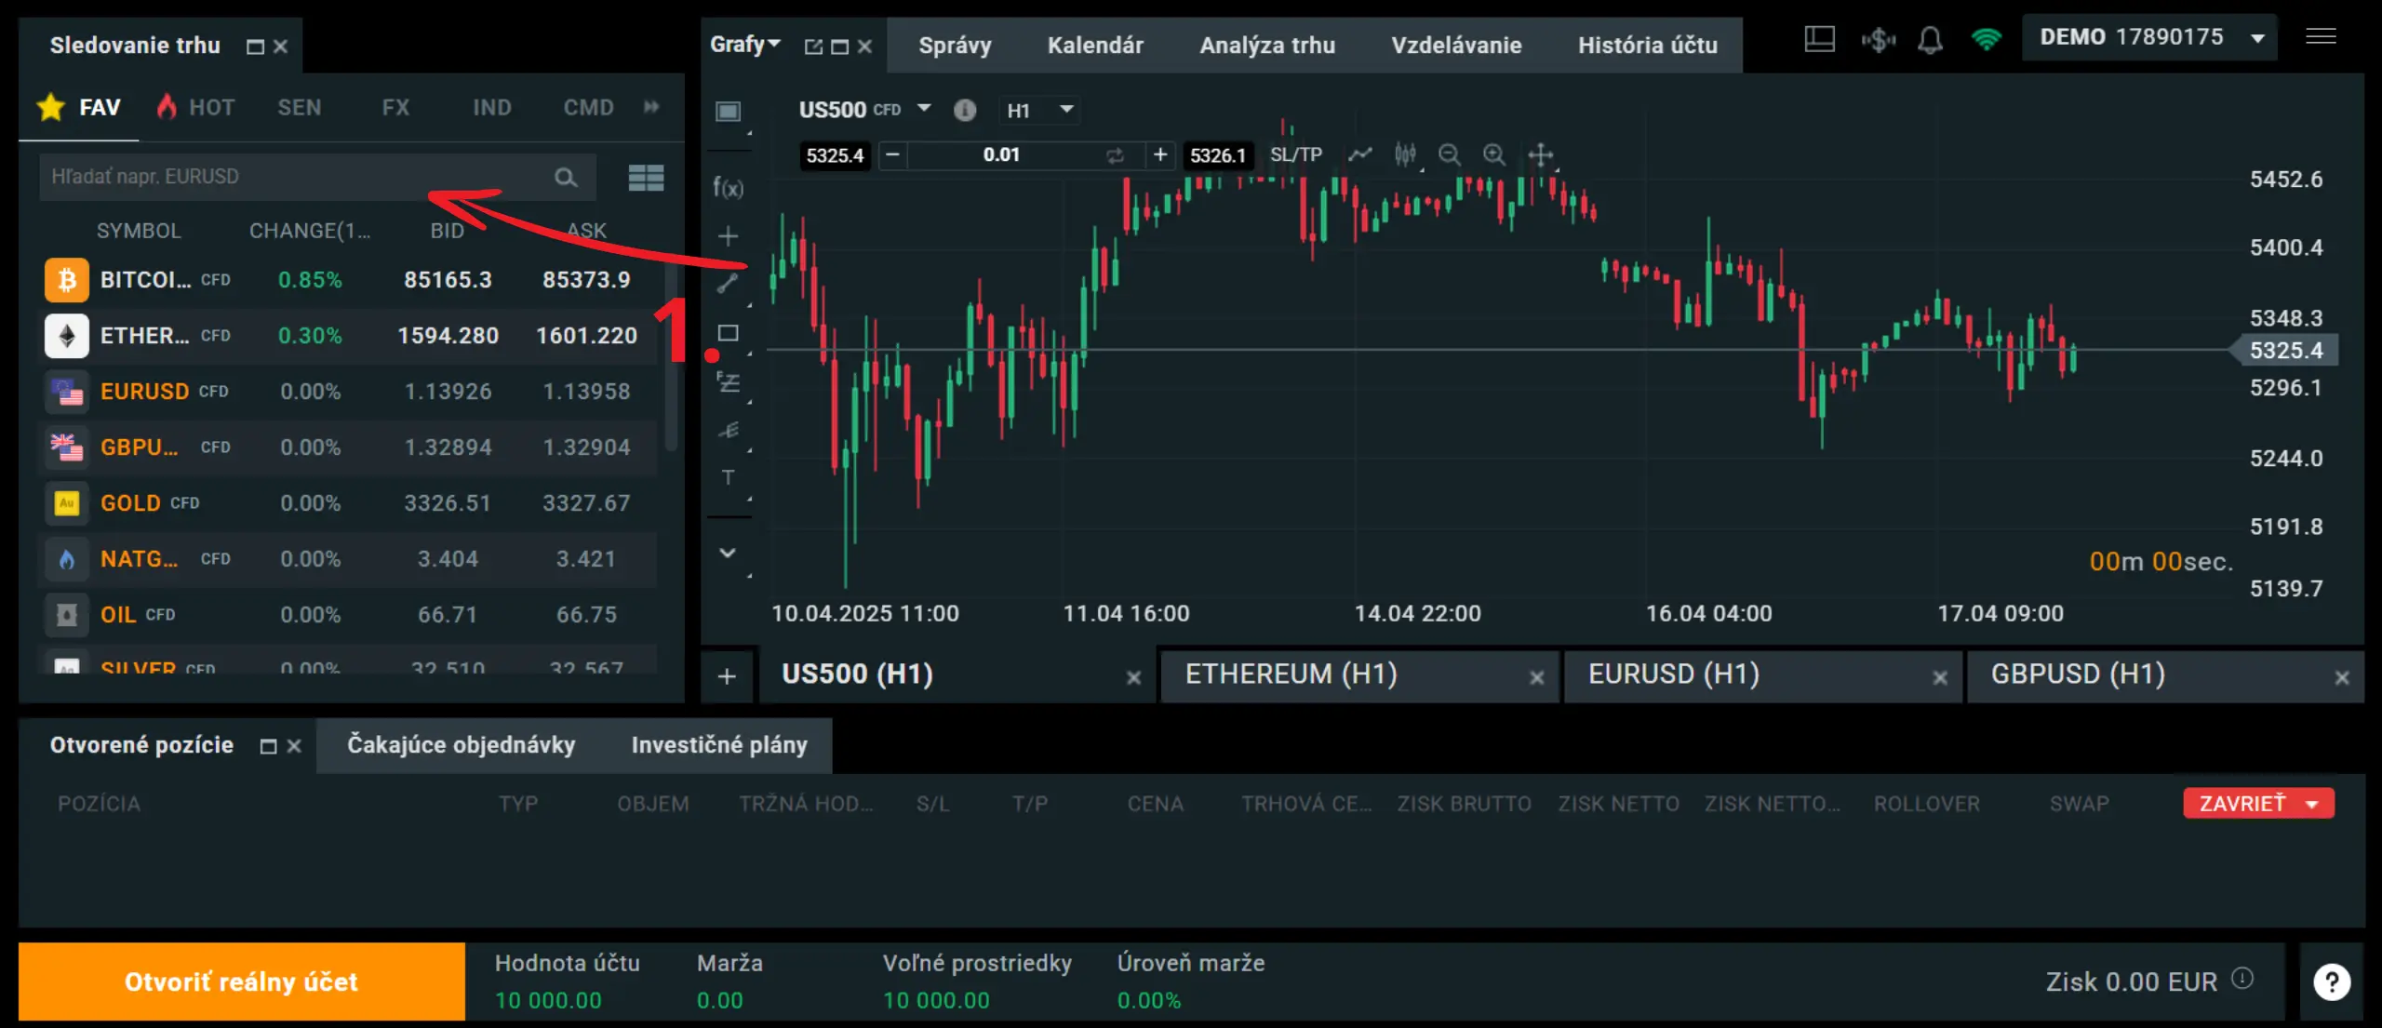This screenshot has width=2382, height=1028.
Task: Open the DEMO 17890175 account dropdown
Action: 2149,37
